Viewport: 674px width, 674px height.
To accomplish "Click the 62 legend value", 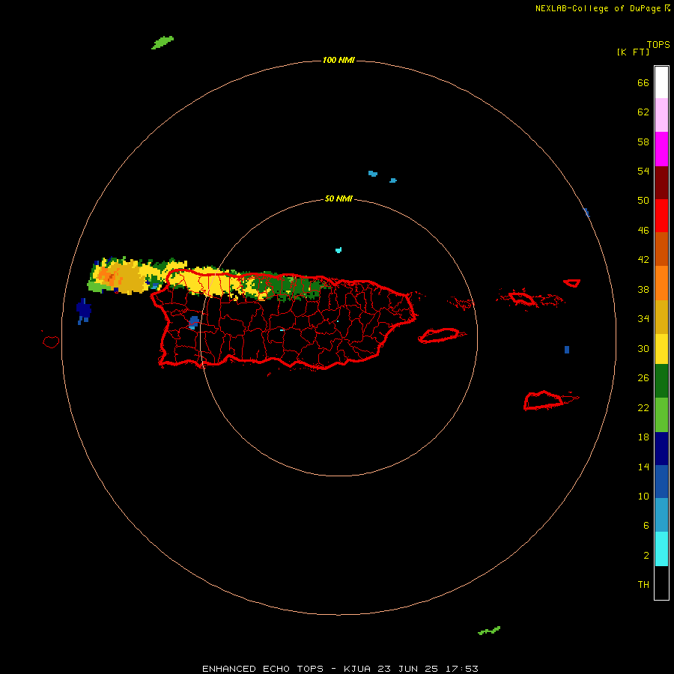I will (643, 112).
